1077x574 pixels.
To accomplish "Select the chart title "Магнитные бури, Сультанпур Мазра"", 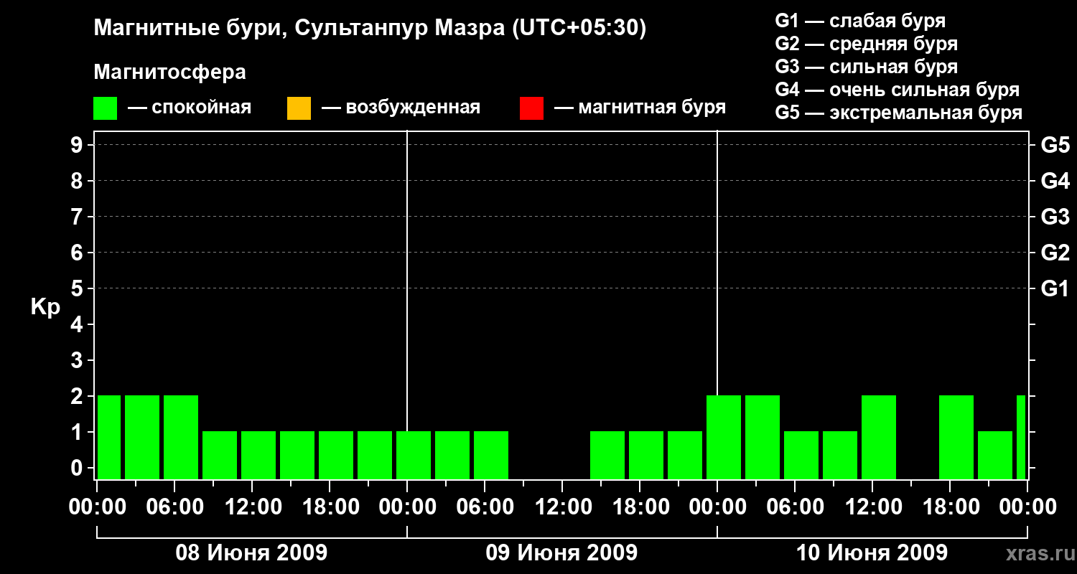I will [298, 29].
